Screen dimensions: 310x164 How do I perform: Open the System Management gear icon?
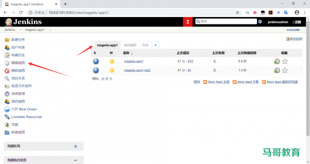pyautogui.click(x=7, y=94)
